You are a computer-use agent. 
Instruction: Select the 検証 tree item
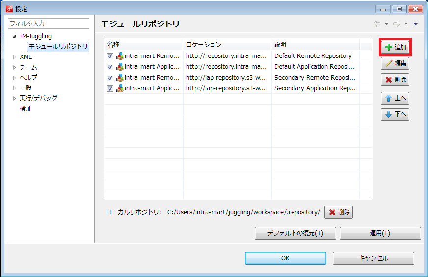coord(26,109)
